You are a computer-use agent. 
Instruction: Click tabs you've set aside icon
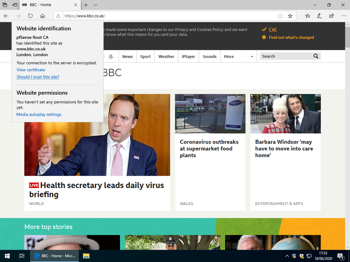click(5, 5)
